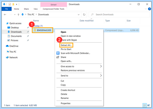Click the blue download arrow icon in title bar
Viewport: 153px width, 109px height.
[4, 4]
